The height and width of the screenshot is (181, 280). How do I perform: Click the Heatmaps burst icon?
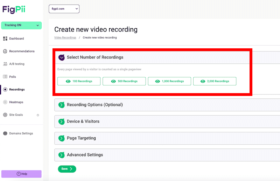click(x=5, y=102)
